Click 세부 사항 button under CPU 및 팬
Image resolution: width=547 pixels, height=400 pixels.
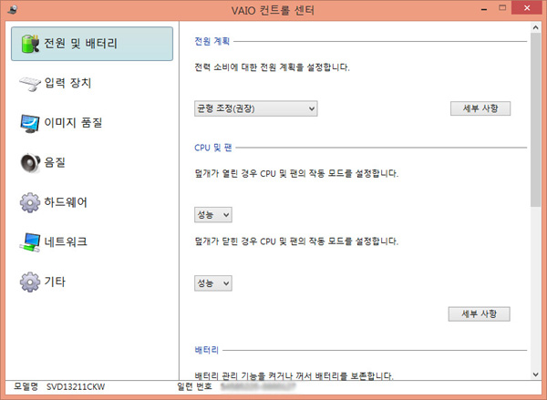coord(479,313)
